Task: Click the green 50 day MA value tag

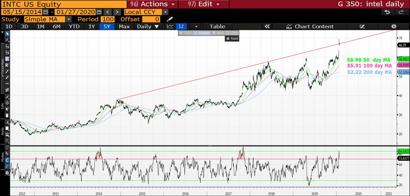Action: [x=403, y=59]
